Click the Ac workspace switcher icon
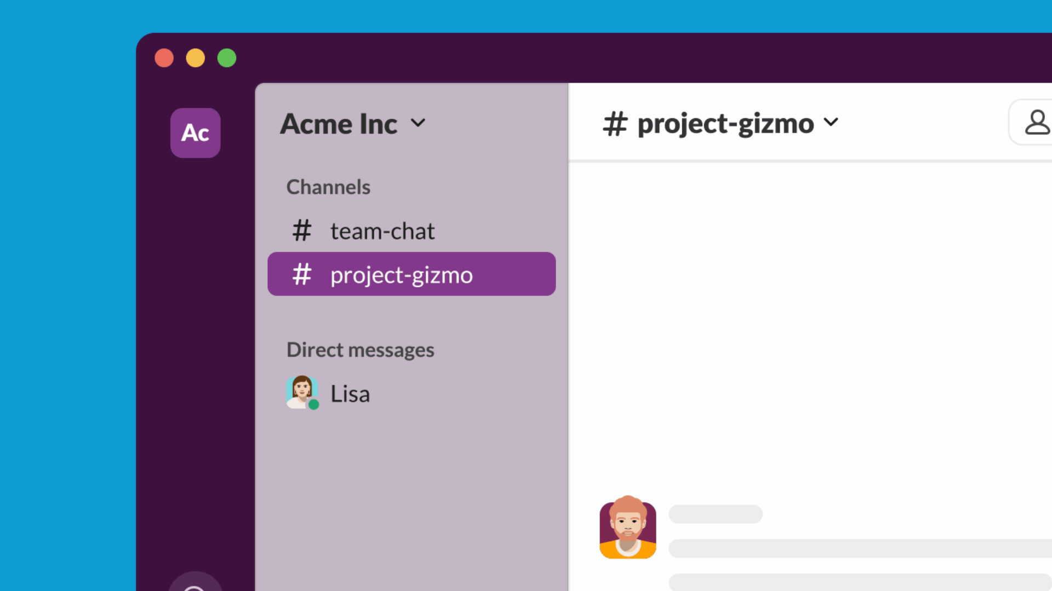This screenshot has width=1052, height=591. click(195, 133)
